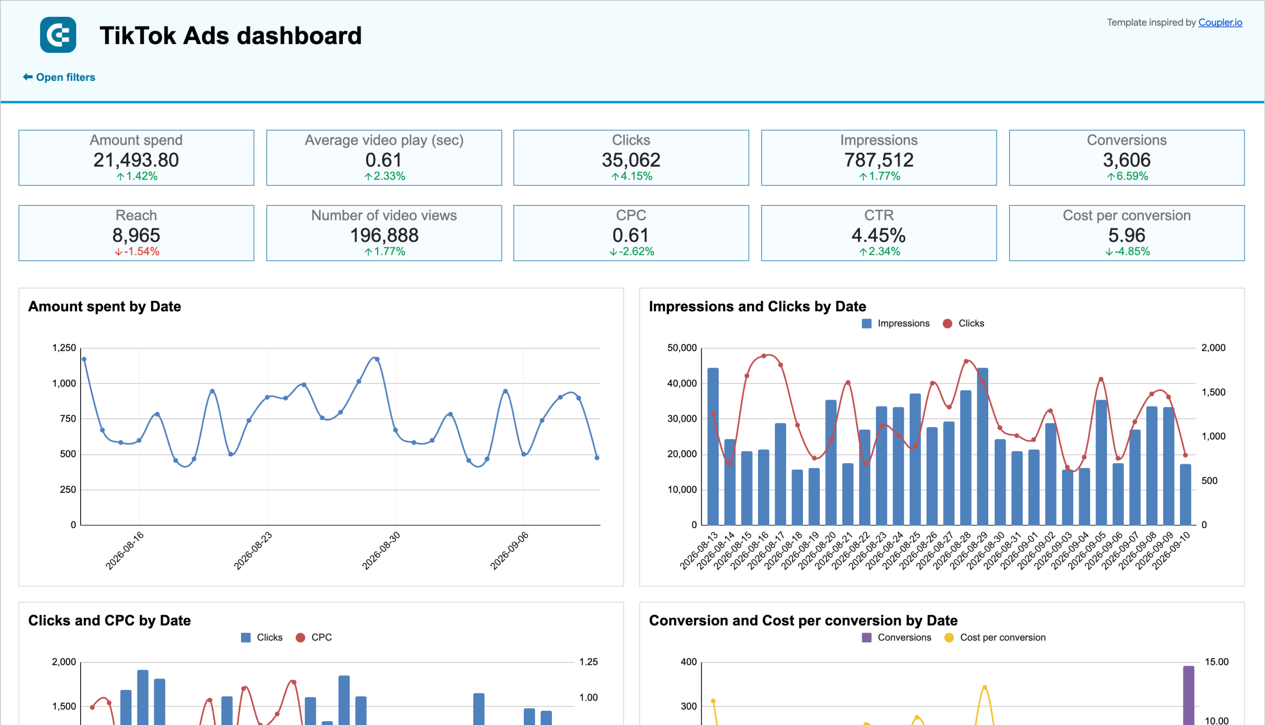The image size is (1265, 725).
Task: Click the Open filters text link
Action: (65, 77)
